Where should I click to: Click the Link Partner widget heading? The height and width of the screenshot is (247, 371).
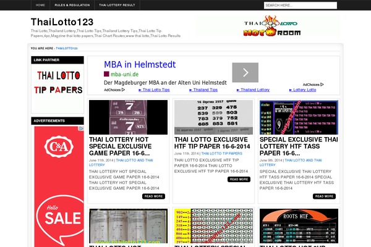(x=58, y=60)
